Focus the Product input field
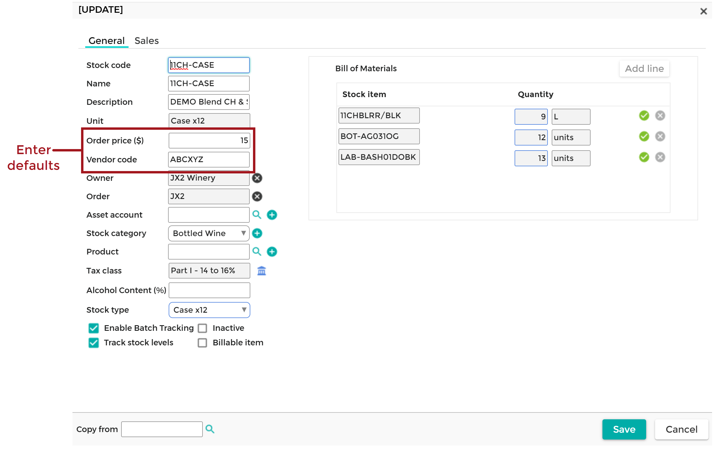This screenshot has width=715, height=449. click(x=209, y=252)
